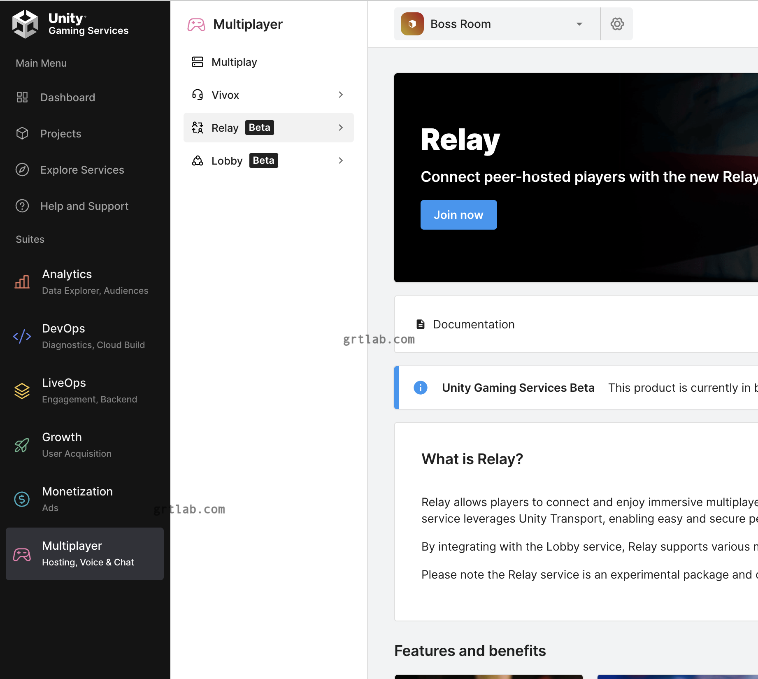Click the Monetization dollar icon
Viewport: 758px width, 679px height.
point(22,499)
